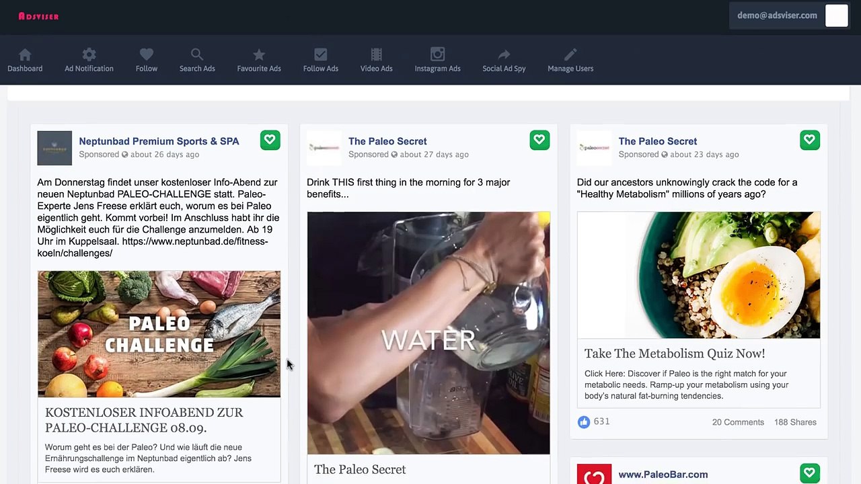Toggle favourite heart on PaleoBar.com ad
The height and width of the screenshot is (484, 861).
pyautogui.click(x=810, y=473)
